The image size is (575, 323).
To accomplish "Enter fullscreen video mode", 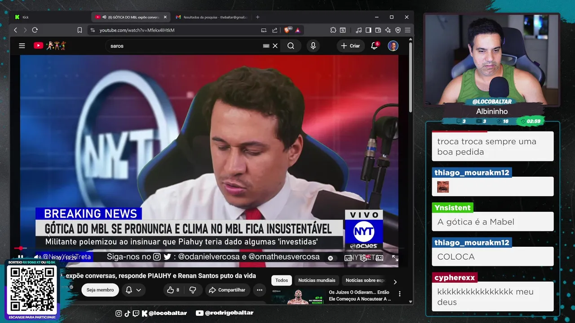I will tap(395, 258).
